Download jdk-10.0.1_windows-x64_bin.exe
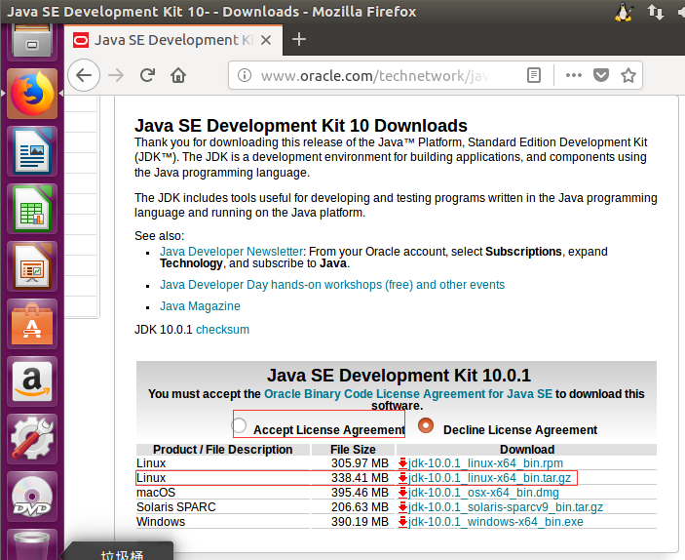 495,522
